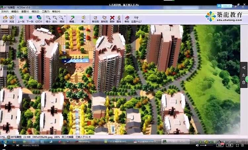Skip to next video in player
The height and width of the screenshot is (150, 248).
pyautogui.click(x=18, y=145)
